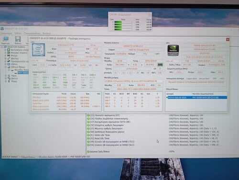Collapse the DESKTOP root tree node
This screenshot has height=180, width=239.
(2, 47)
